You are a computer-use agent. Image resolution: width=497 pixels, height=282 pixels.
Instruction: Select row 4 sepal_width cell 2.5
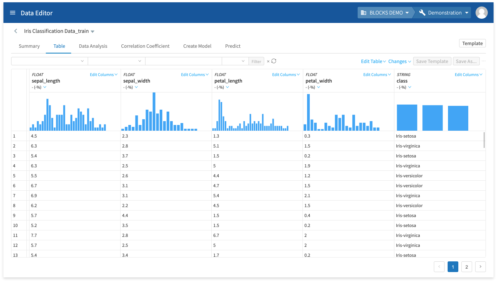[x=166, y=166]
